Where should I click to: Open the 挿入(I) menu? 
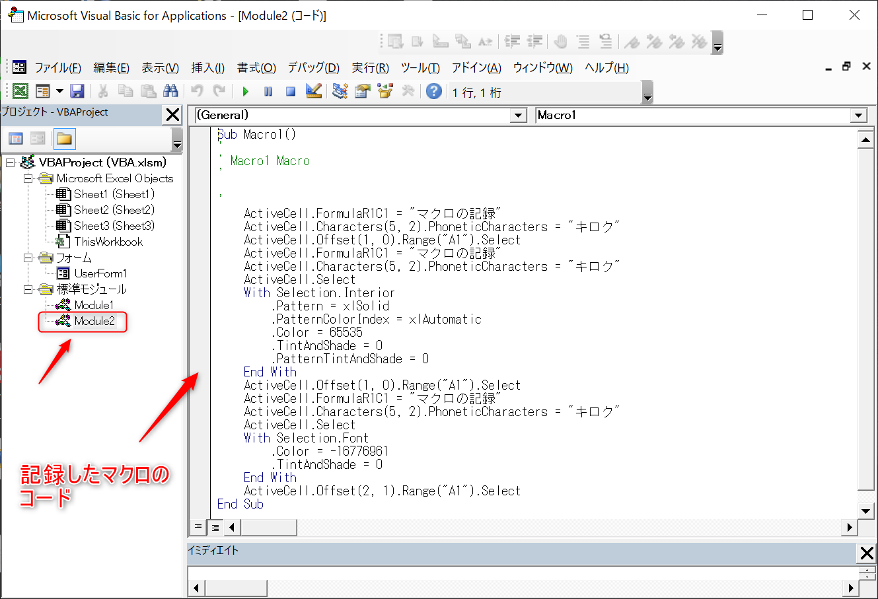pyautogui.click(x=207, y=67)
